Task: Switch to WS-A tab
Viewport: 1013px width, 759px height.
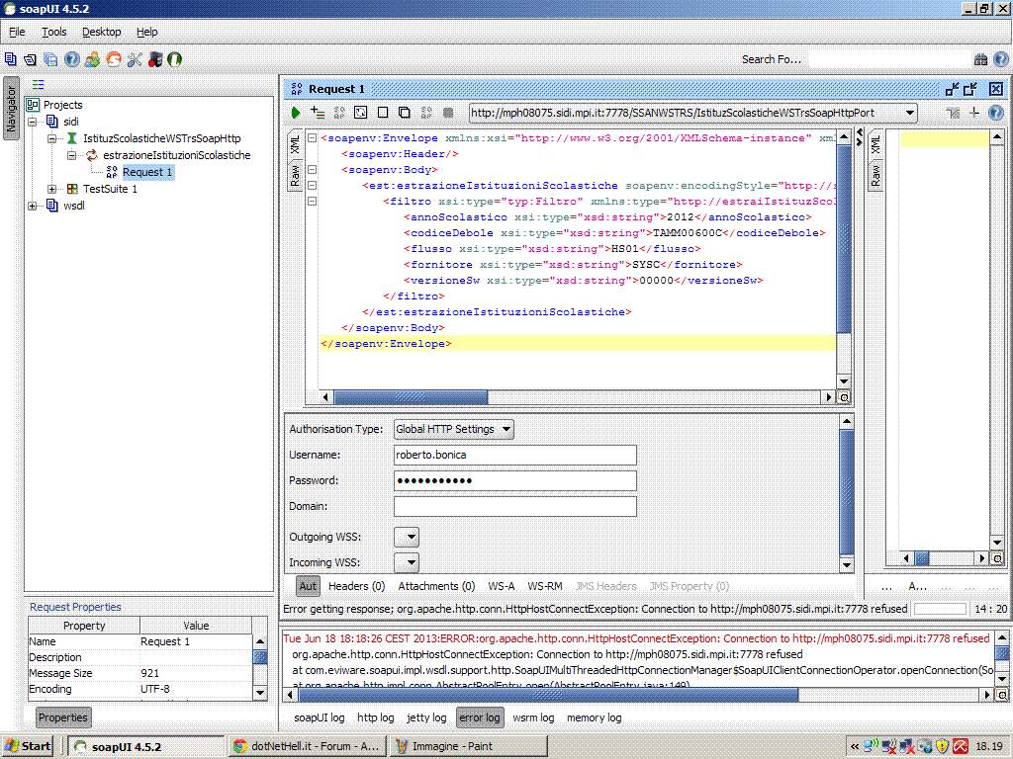Action: [x=502, y=586]
